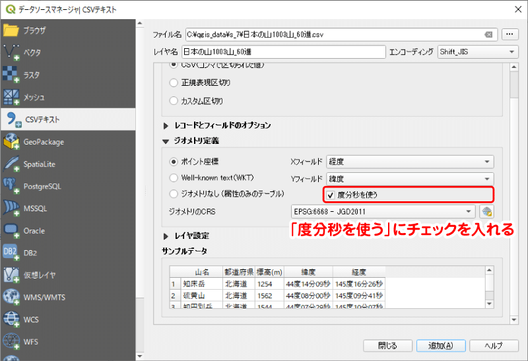Open the GeoPackage source icon
528x361 pixels.
click(11, 141)
